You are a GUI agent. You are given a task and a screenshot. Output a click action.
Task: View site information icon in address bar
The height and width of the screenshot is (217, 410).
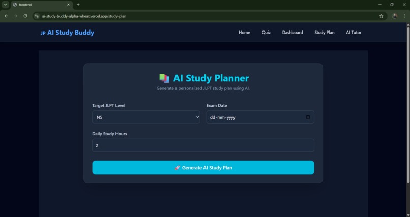pos(37,16)
